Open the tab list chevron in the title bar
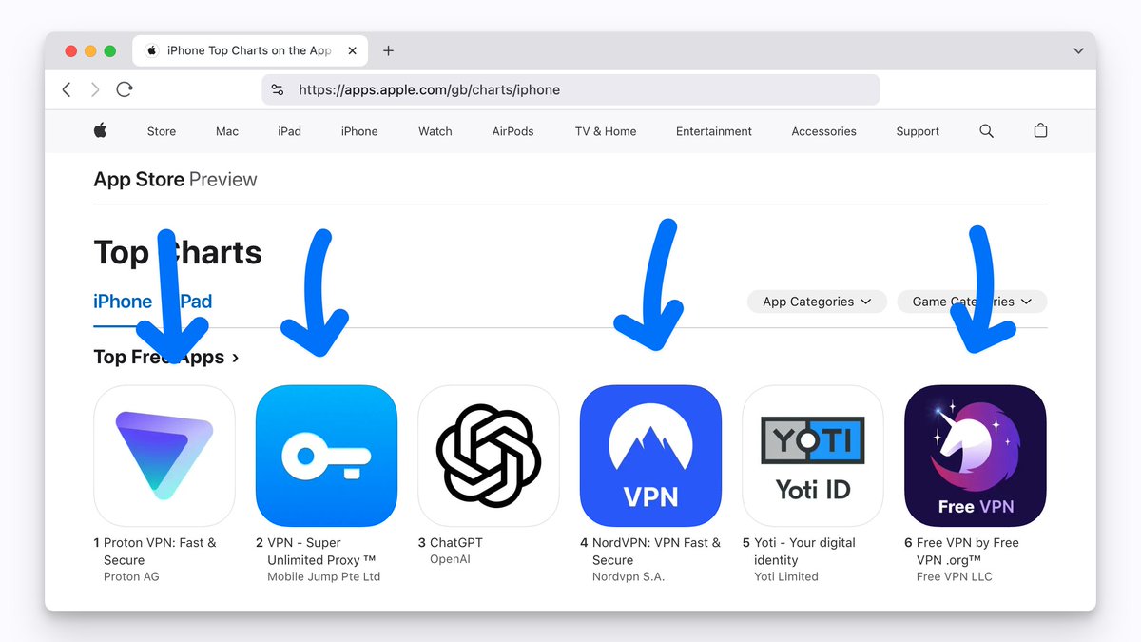The height and width of the screenshot is (642, 1141). click(1078, 50)
